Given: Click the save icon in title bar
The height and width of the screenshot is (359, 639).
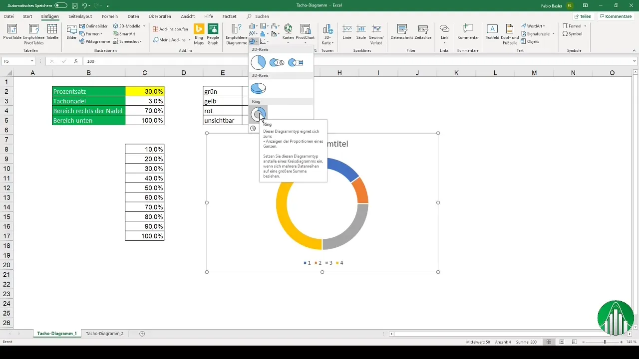Looking at the screenshot, I should click(74, 5).
